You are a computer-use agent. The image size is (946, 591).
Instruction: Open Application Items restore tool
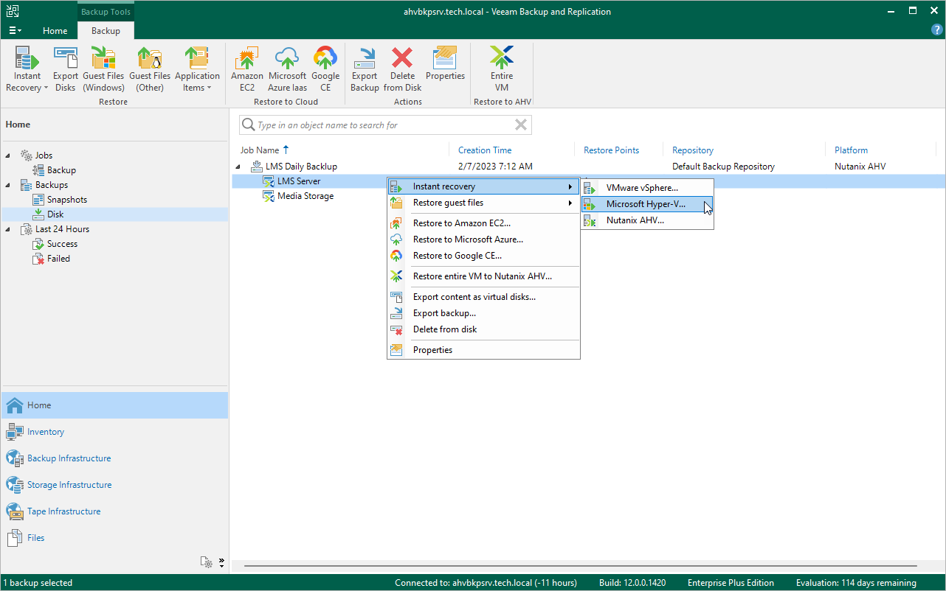click(197, 69)
